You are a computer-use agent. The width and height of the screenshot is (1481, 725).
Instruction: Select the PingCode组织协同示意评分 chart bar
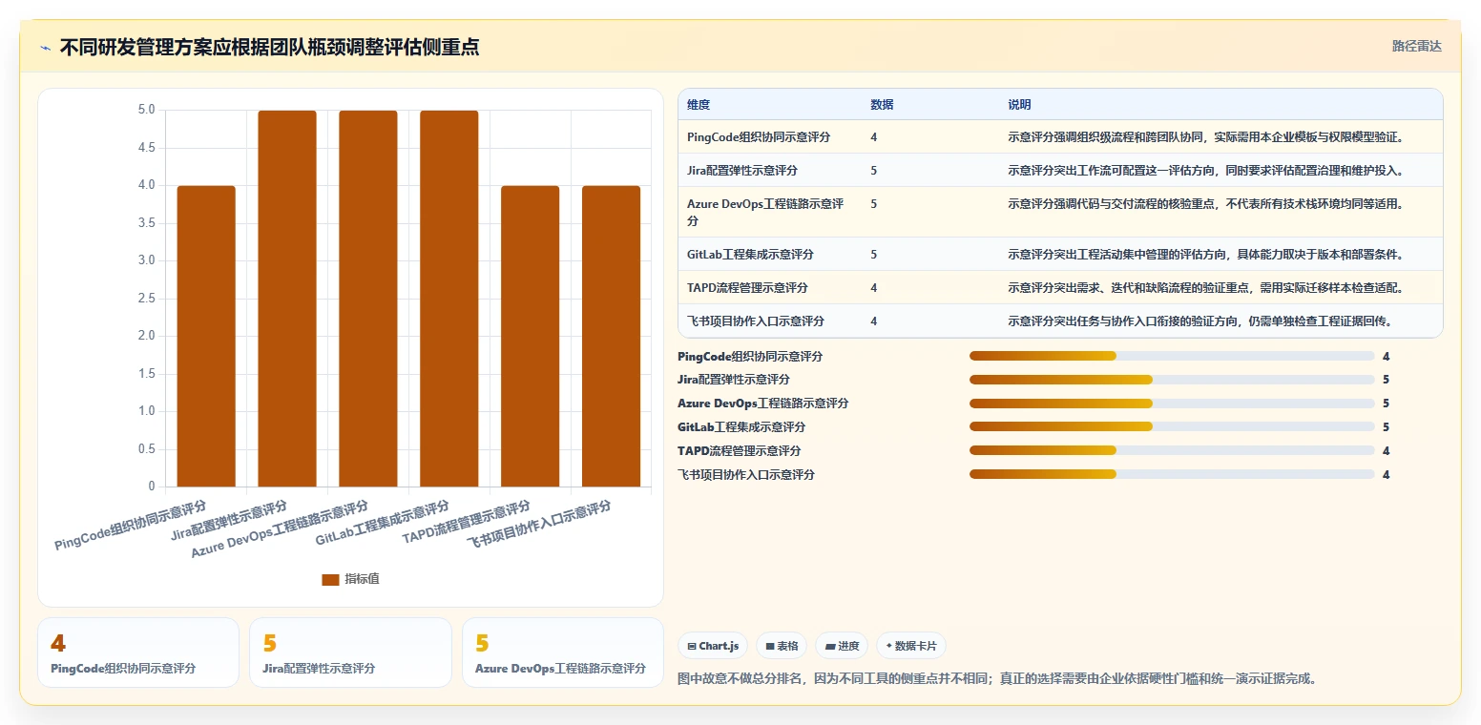pyautogui.click(x=206, y=336)
